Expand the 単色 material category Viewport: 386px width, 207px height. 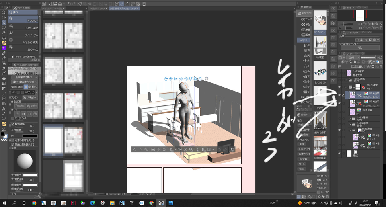pos(301,25)
